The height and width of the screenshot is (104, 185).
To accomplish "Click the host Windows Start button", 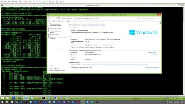I will [x=2, y=102].
